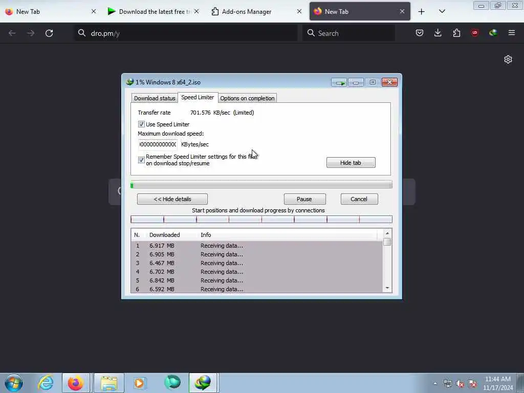Click the Info column header

(x=288, y=235)
